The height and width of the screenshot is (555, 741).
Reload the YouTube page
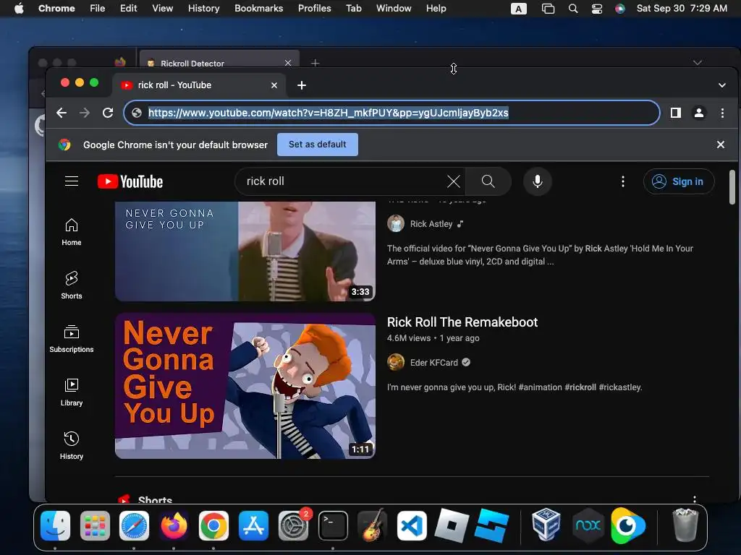[x=108, y=113]
